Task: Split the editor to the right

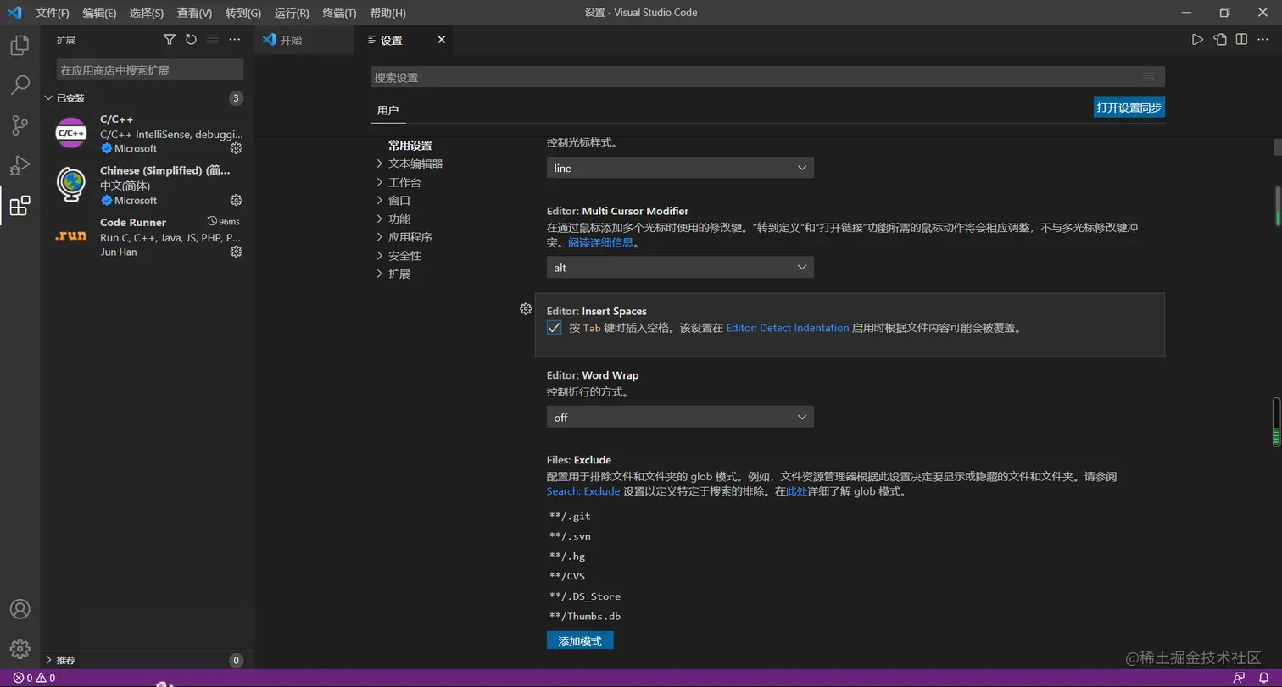Action: [1241, 39]
